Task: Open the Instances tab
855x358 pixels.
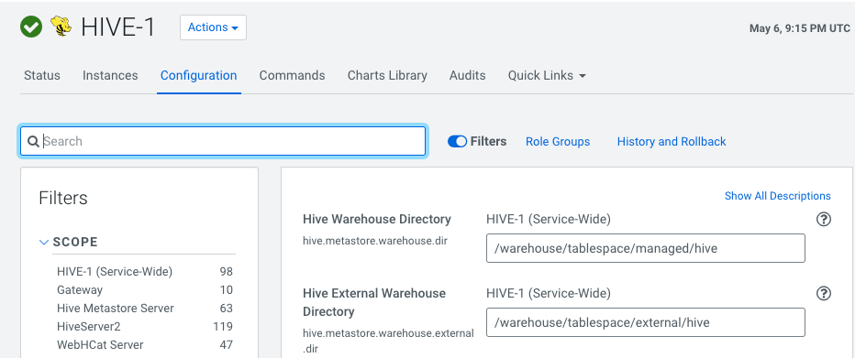Action: click(x=110, y=76)
